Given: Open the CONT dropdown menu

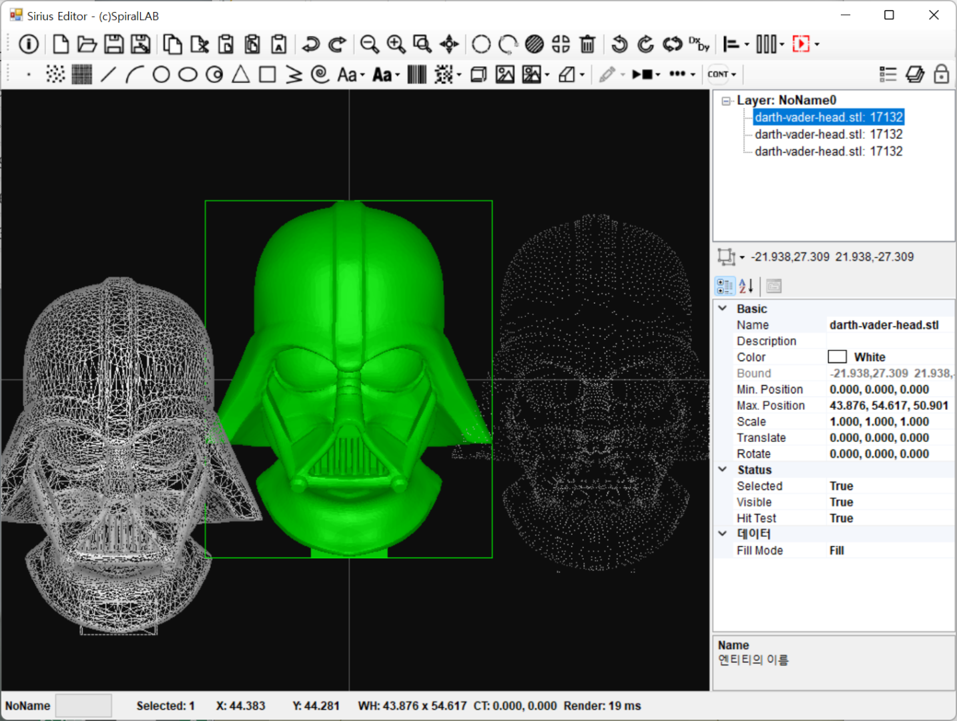Looking at the screenshot, I should [722, 74].
